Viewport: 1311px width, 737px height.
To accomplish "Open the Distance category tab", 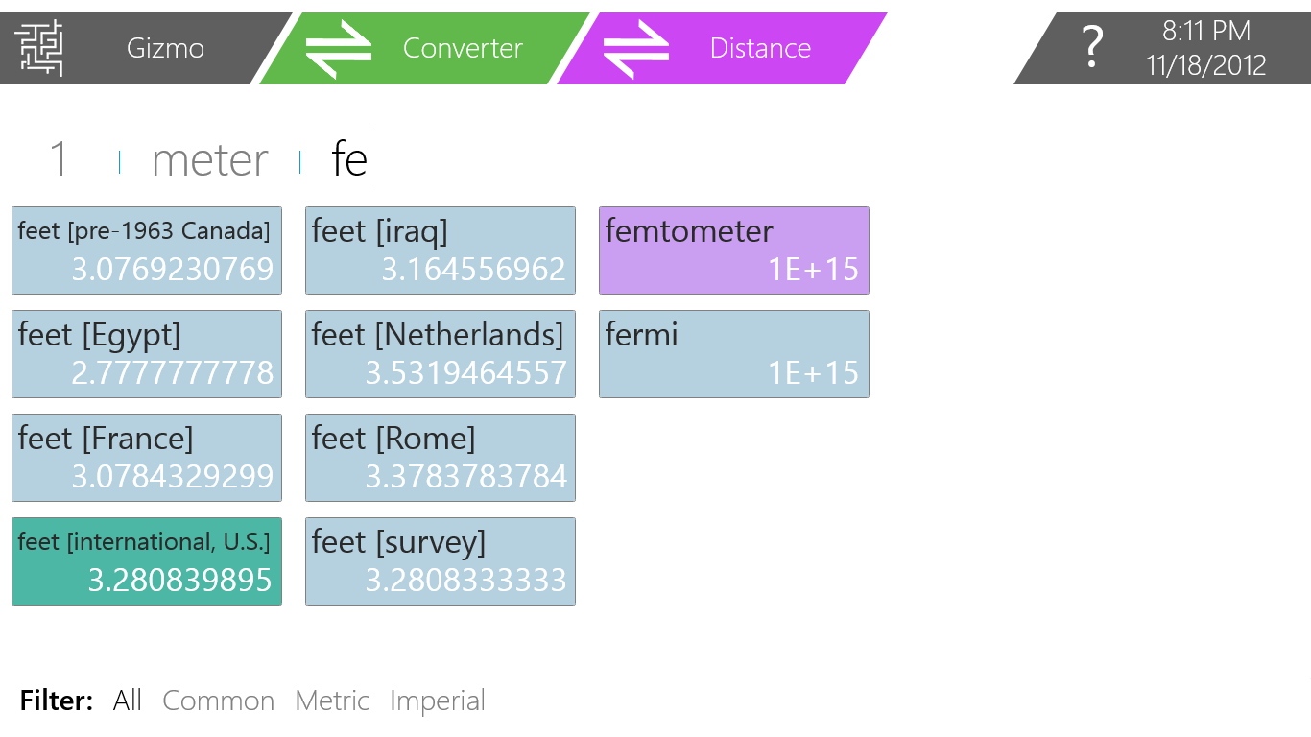I will pyautogui.click(x=759, y=48).
